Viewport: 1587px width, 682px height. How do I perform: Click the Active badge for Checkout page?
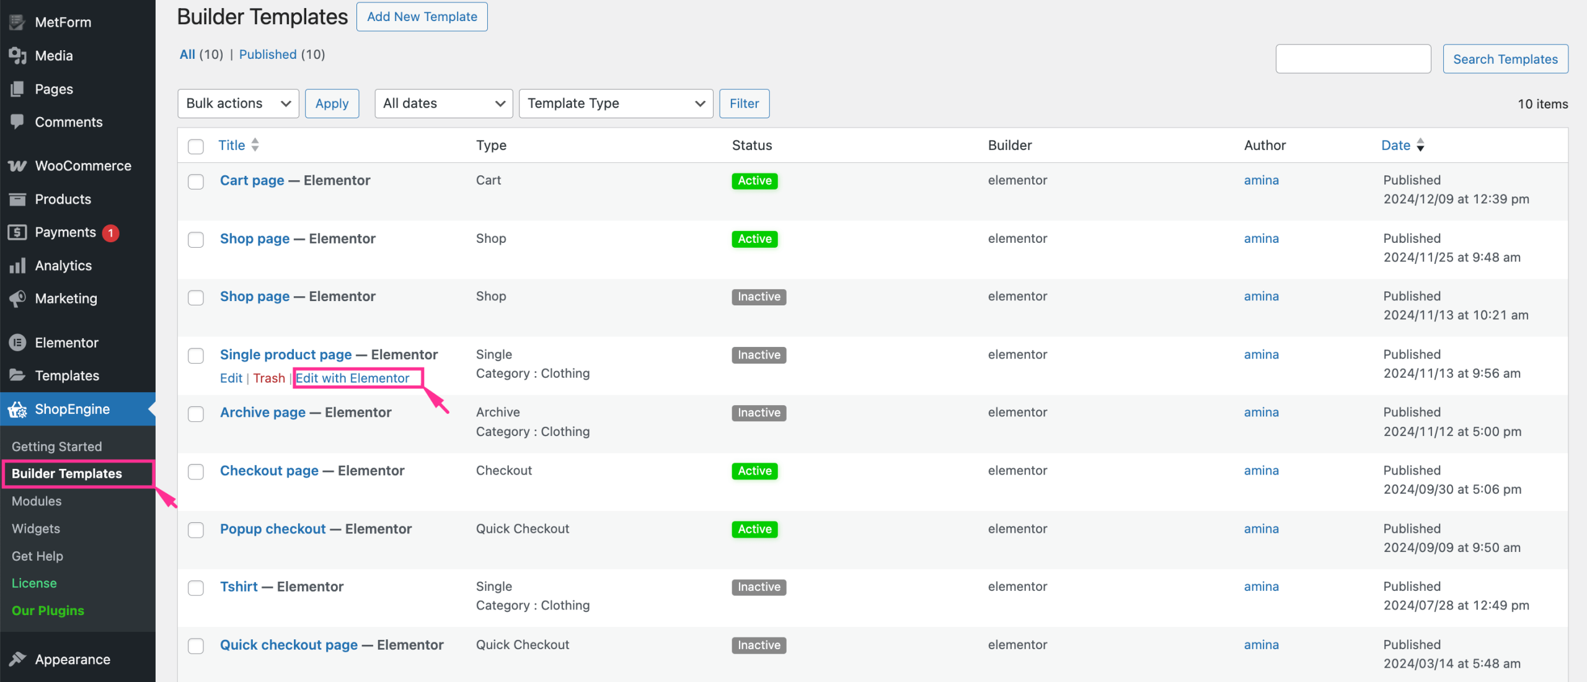click(754, 471)
